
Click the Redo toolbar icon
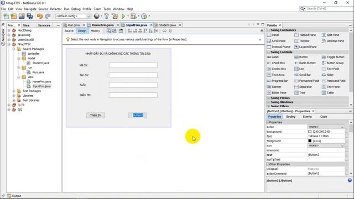48,16
